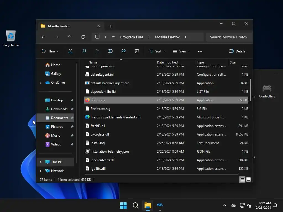Image resolution: width=283 pixels, height=212 pixels.
Task: Select freebl3.dll file
Action: 166,126
